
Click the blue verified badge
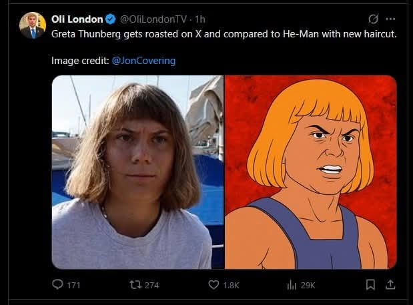(x=111, y=19)
